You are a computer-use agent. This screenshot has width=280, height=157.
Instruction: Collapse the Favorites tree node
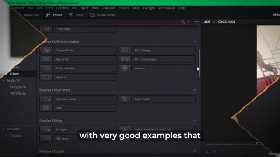[x=3, y=129]
